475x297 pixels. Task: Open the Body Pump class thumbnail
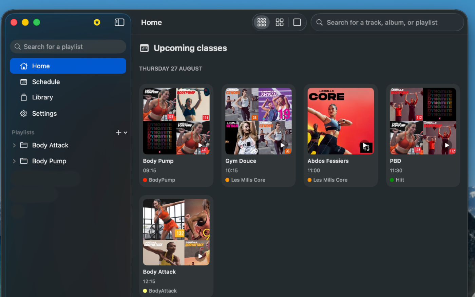point(176,121)
